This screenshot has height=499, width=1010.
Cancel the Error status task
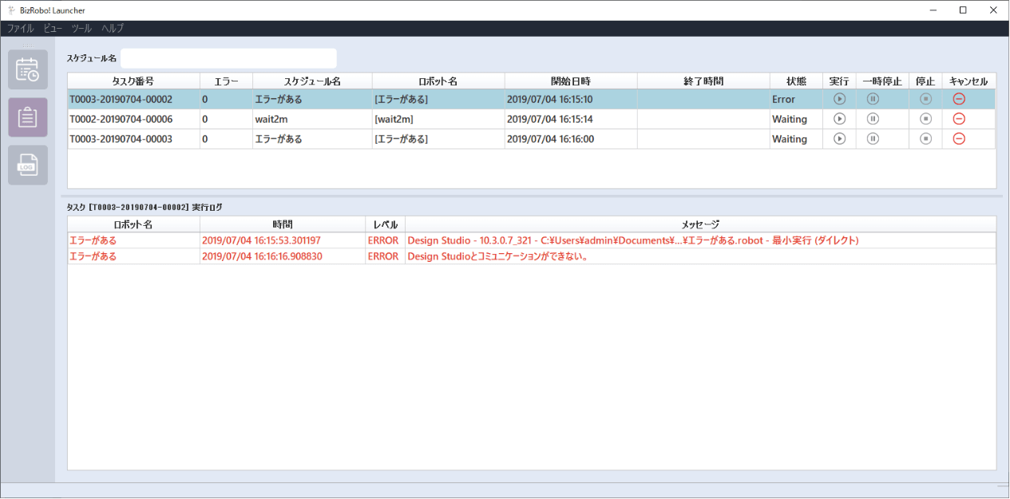(x=959, y=99)
